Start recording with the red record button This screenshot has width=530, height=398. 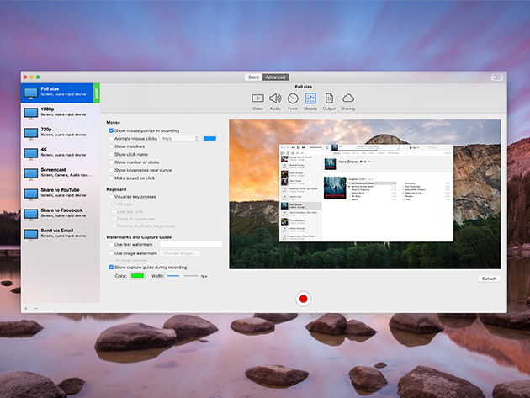(x=304, y=299)
